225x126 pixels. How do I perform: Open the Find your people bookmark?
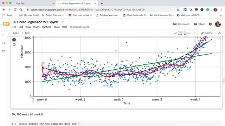81,15
